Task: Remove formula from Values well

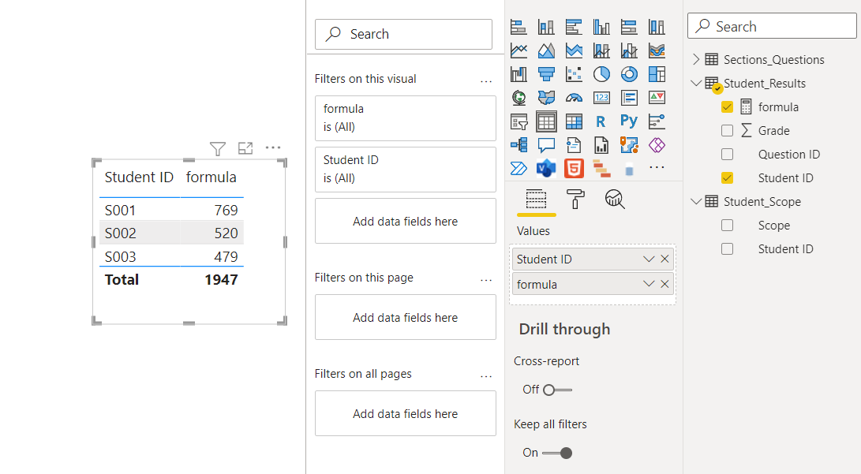Action: pyautogui.click(x=664, y=284)
